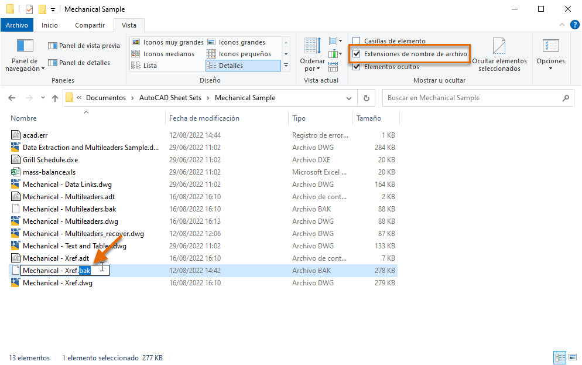The height and width of the screenshot is (365, 582).
Task: Select Mechanical - Multileaders.adt icon
Action: point(16,197)
